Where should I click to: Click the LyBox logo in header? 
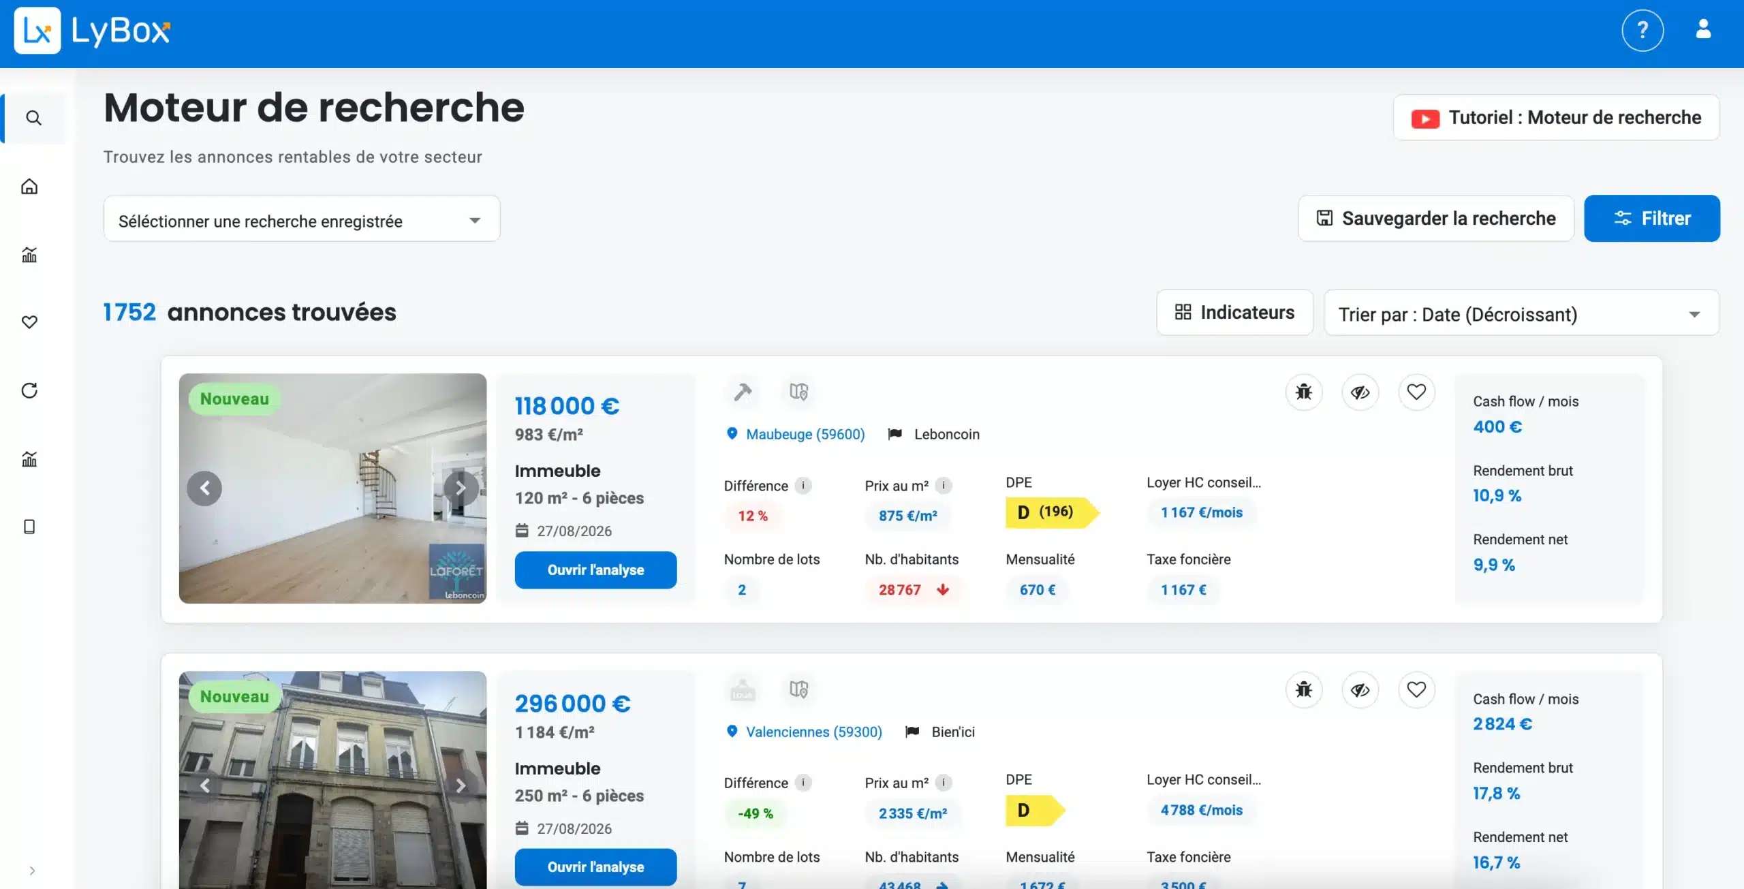[x=92, y=31]
